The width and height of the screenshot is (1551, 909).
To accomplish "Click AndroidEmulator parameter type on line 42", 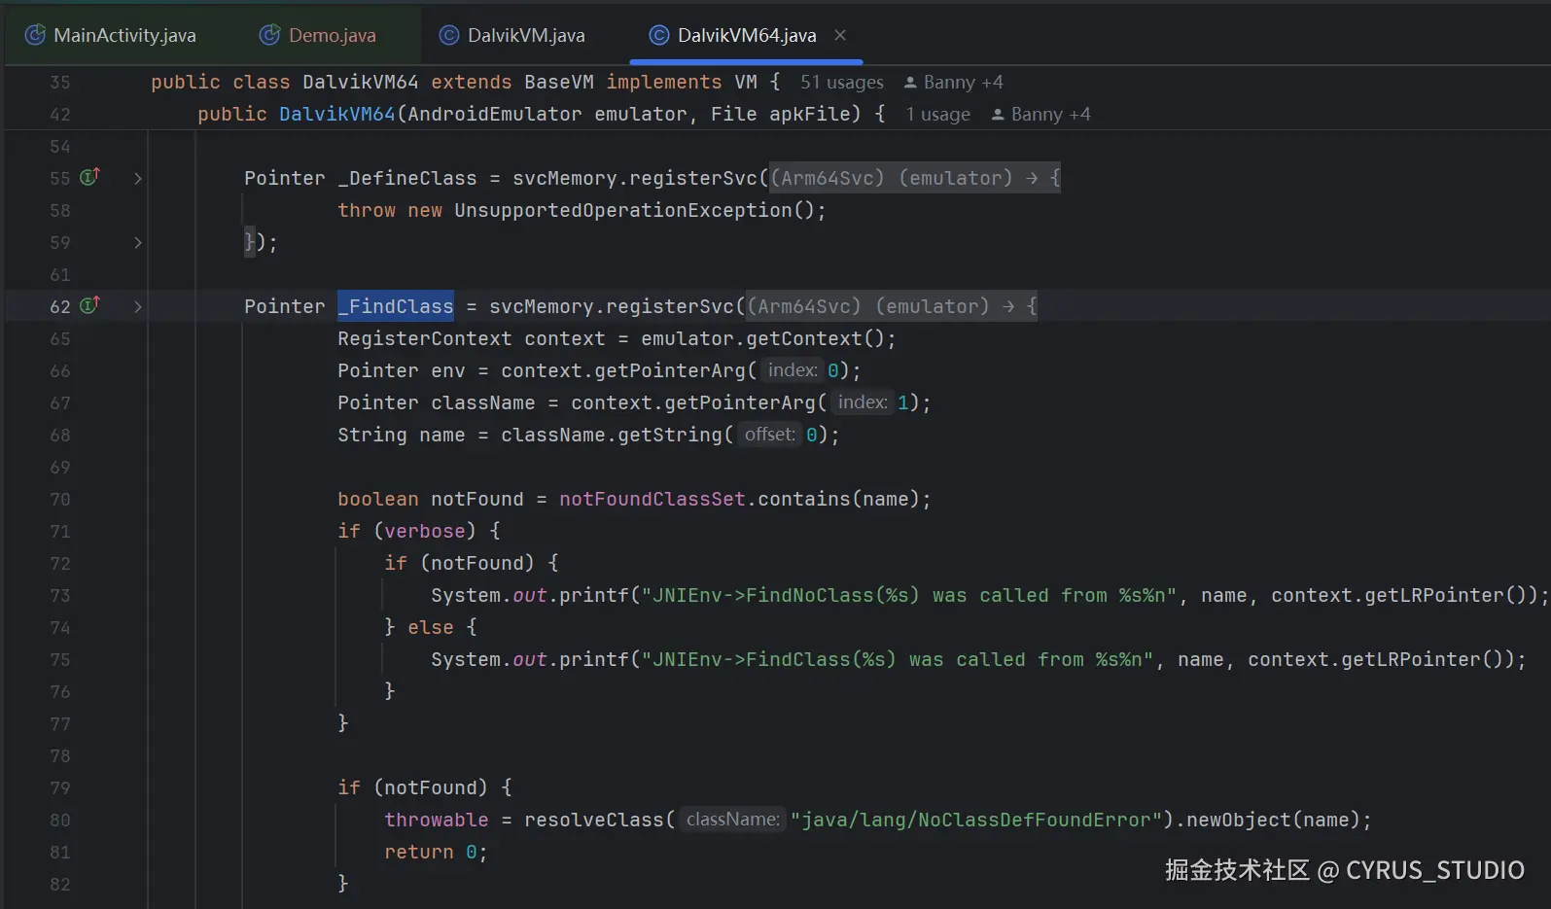I will (x=495, y=114).
